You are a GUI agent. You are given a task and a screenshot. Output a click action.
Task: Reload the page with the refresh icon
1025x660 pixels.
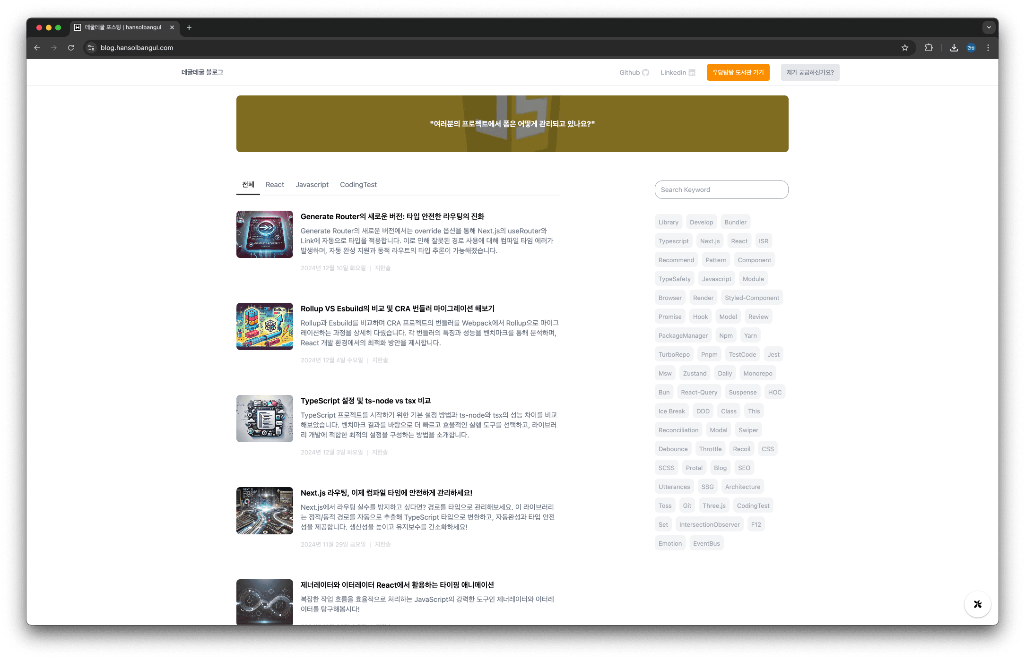pos(71,48)
